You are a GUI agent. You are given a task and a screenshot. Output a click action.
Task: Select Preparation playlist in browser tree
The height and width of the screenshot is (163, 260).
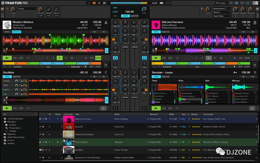click(15, 128)
